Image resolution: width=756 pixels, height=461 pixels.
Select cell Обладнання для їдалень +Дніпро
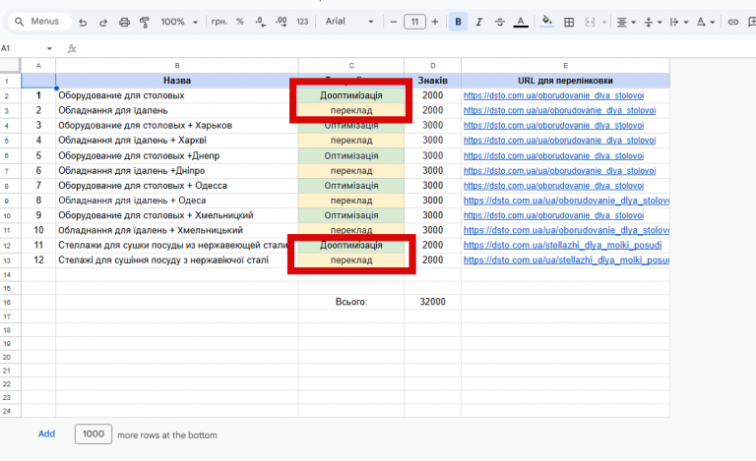pos(177,170)
